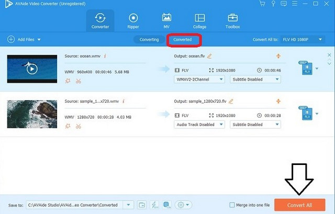Open the Toolbox tab

coord(232,21)
